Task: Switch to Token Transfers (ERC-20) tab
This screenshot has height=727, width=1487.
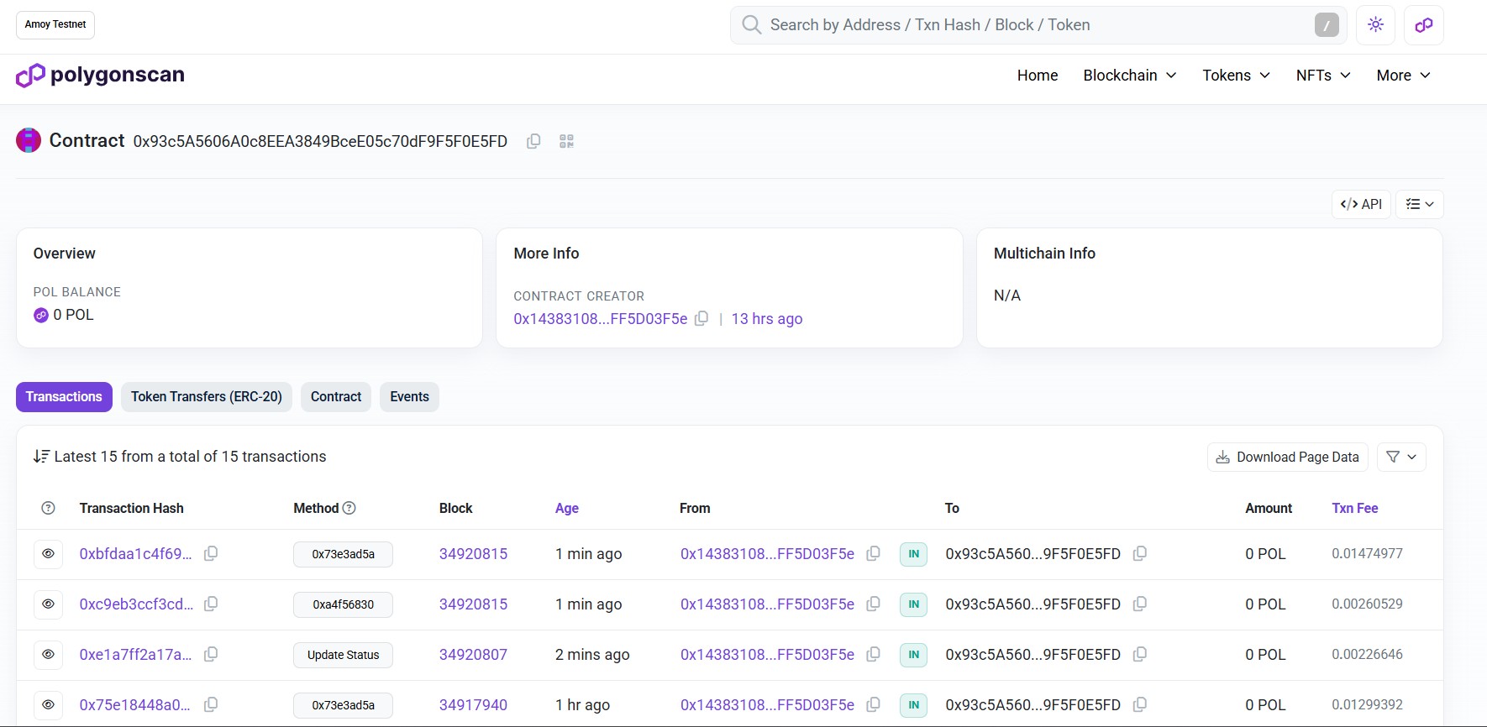Action: [x=207, y=397]
